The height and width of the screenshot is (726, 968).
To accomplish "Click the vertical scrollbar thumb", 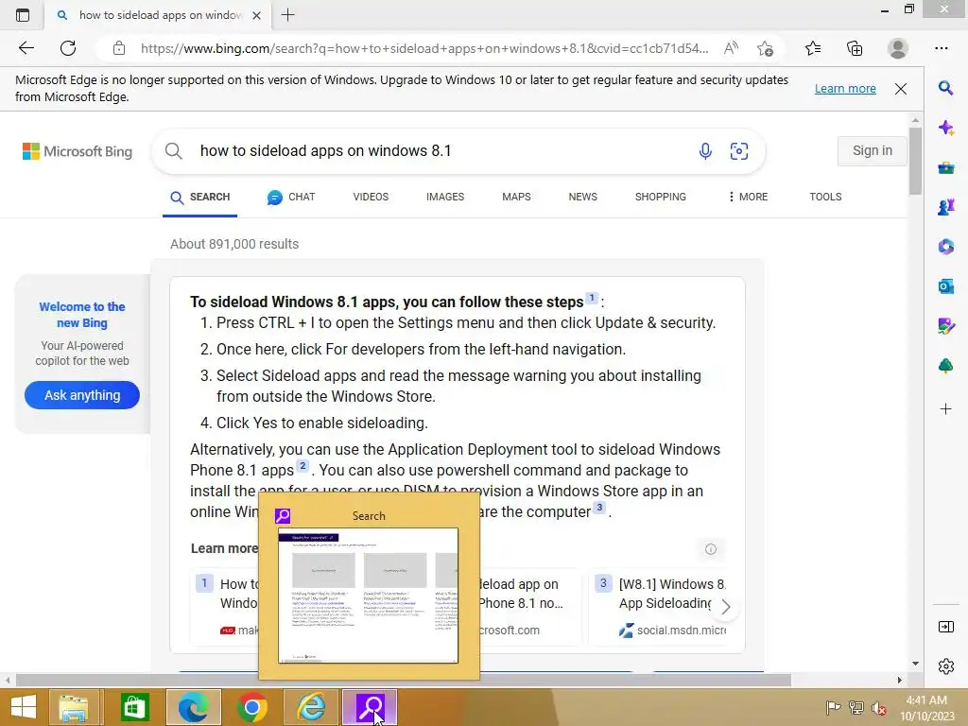I will point(915,161).
